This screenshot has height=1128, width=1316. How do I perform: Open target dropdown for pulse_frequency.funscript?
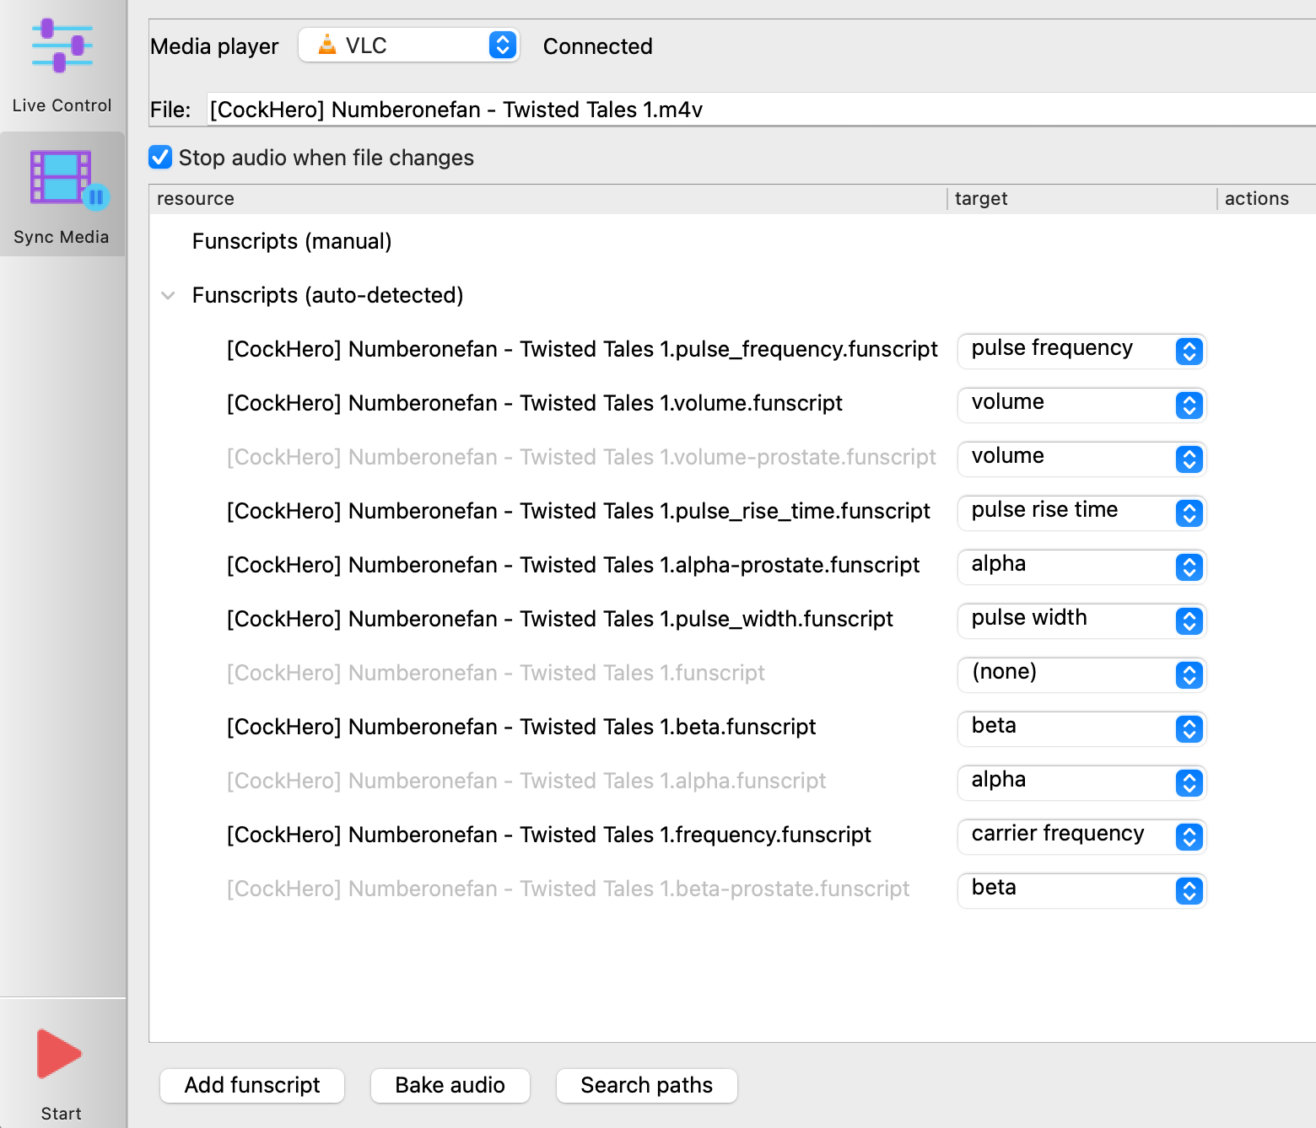(1081, 350)
